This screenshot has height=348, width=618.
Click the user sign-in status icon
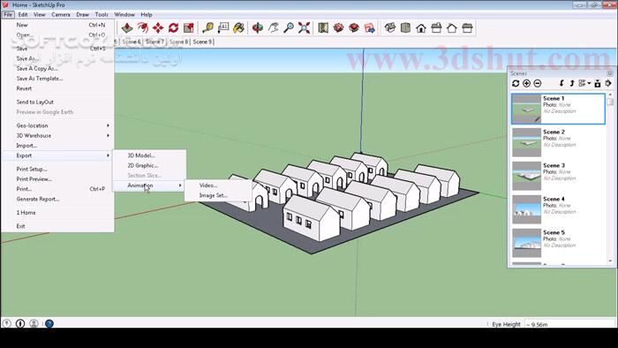point(34,323)
